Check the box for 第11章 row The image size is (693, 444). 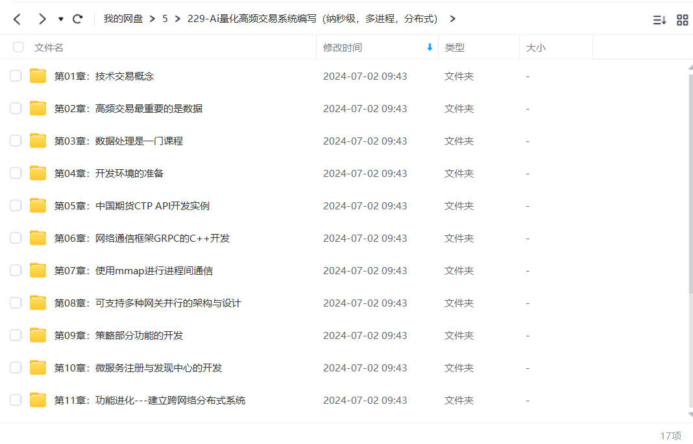pos(16,400)
